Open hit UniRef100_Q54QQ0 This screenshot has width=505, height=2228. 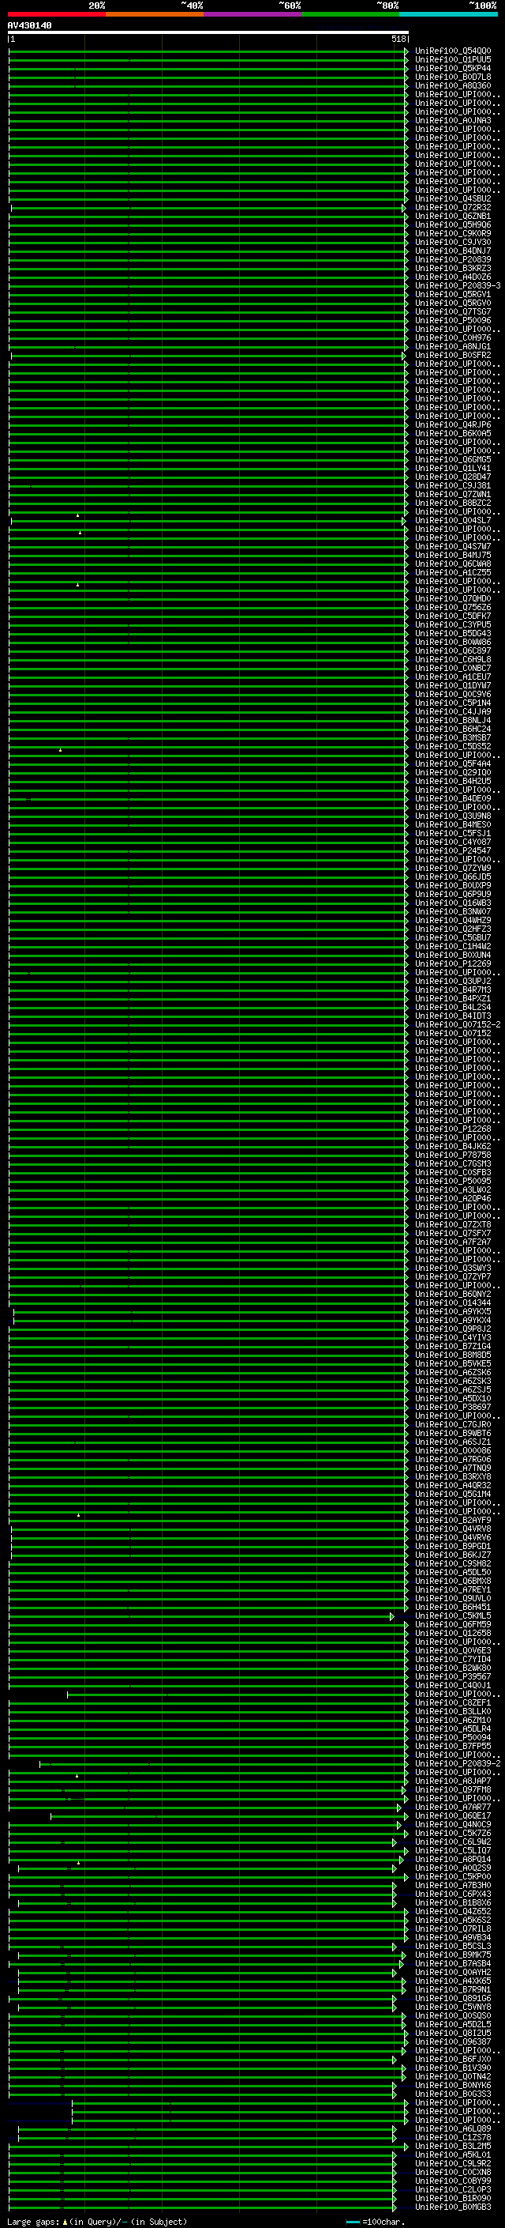[x=453, y=51]
